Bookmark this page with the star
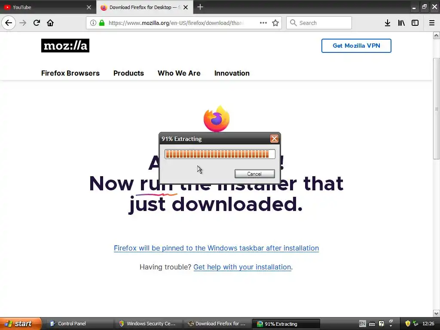 pyautogui.click(x=275, y=23)
